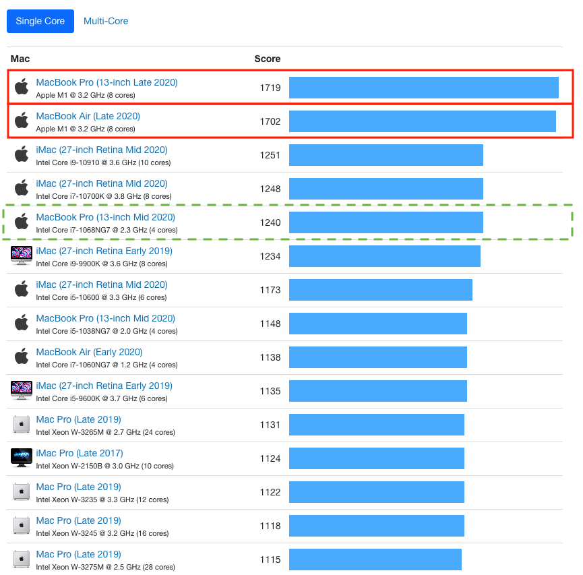Click 'Intel Core i7-1060NG7 @ 1.2 GHz (4 cores)' text
This screenshot has height=575, width=583.
[106, 365]
